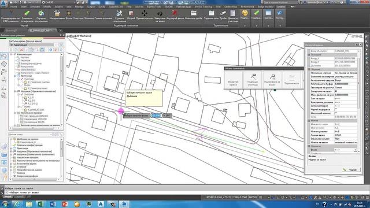The height and width of the screenshot is (208, 370).
Task: Open Internet Explorer from the taskbar
Action: pos(17,204)
